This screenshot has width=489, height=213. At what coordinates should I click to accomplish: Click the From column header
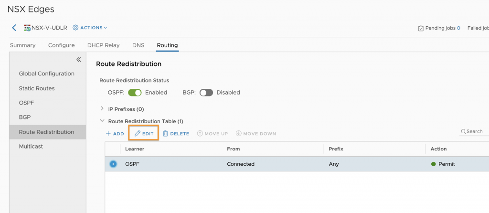(x=233, y=149)
